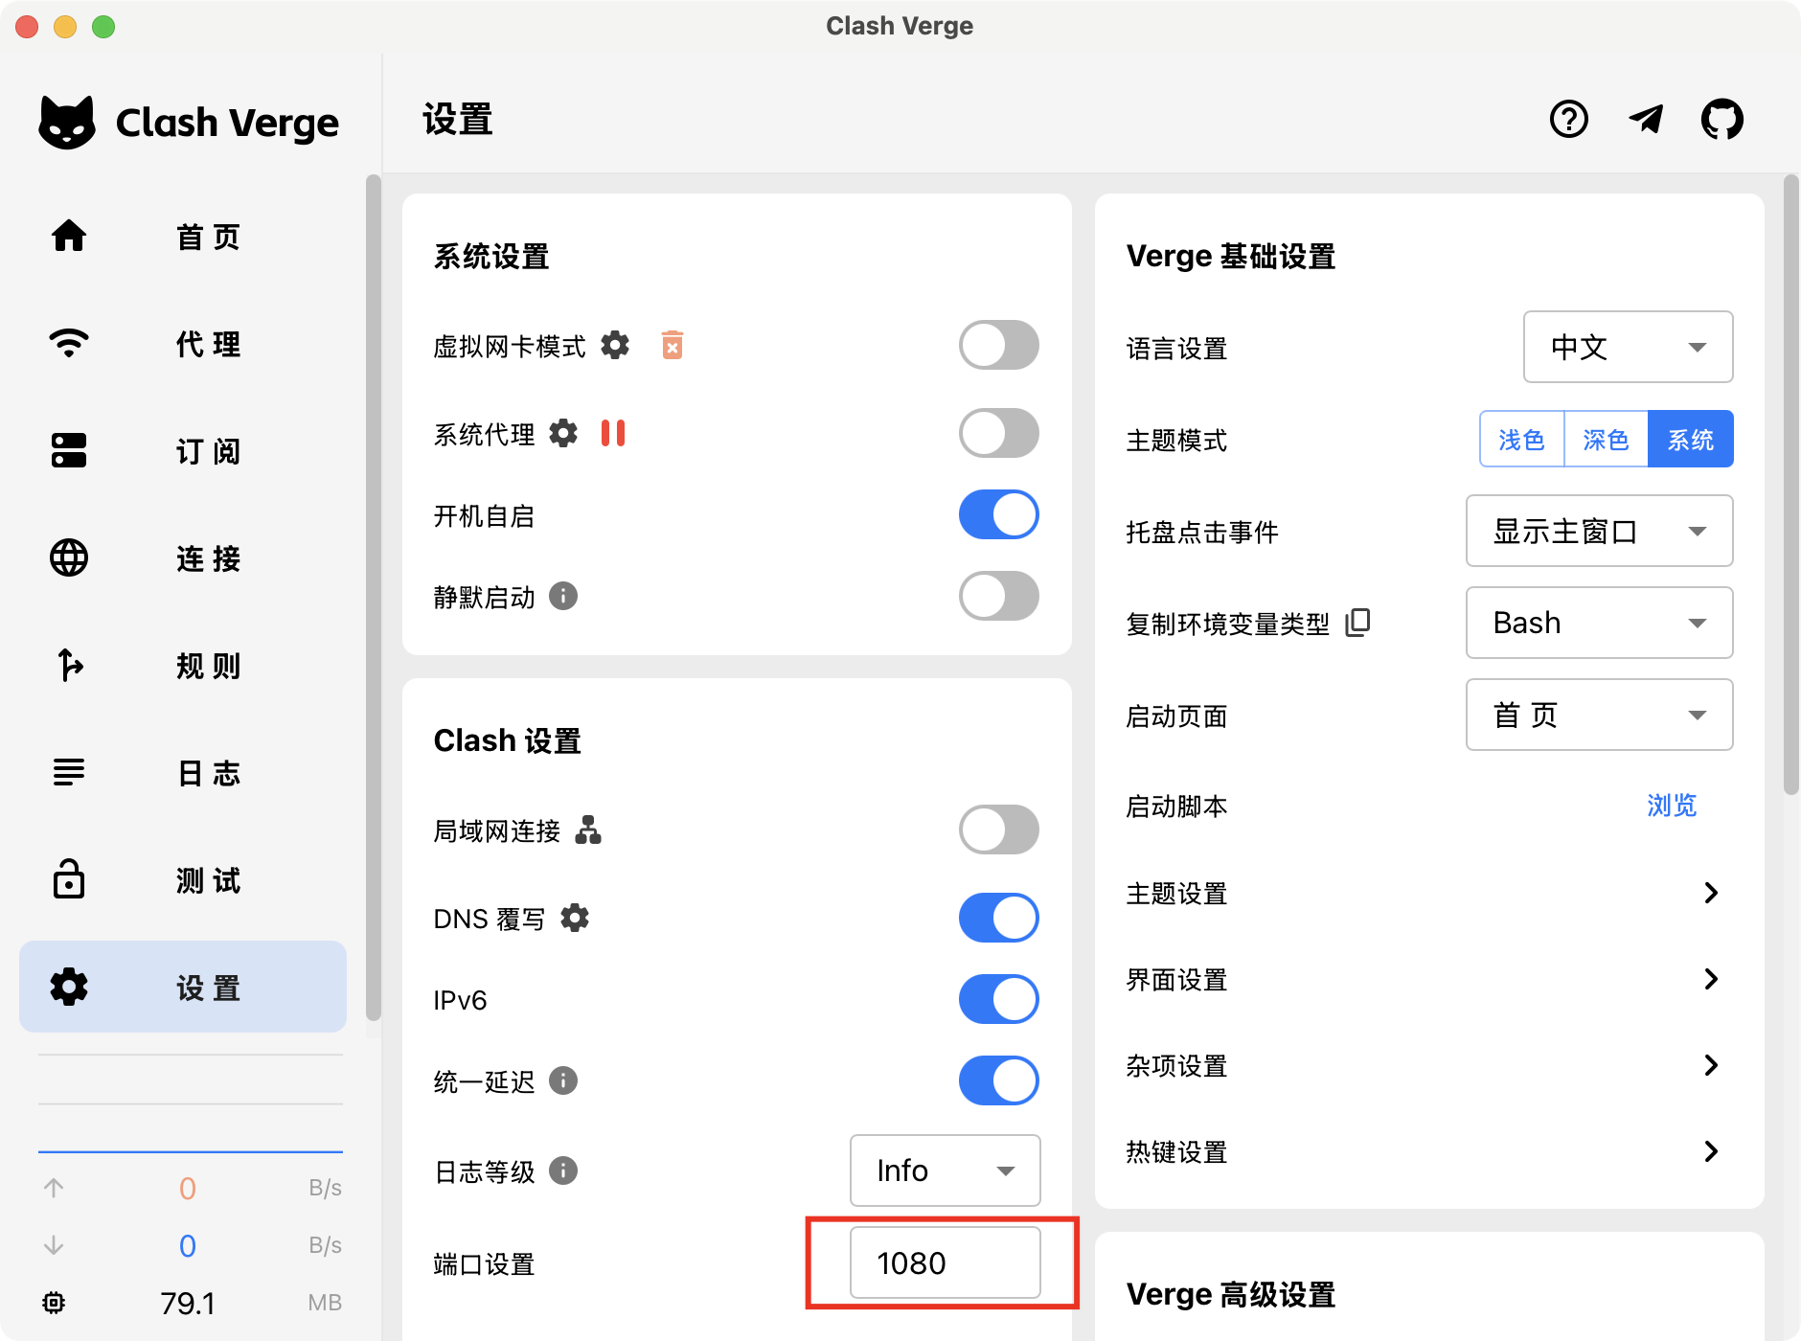The width and height of the screenshot is (1801, 1341).
Task: Disable the IPv6 toggle
Action: pos(998,999)
